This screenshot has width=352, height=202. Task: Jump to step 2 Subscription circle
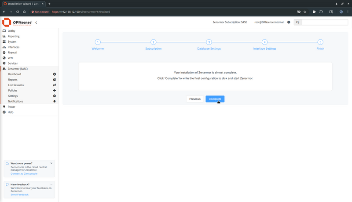coord(153,42)
